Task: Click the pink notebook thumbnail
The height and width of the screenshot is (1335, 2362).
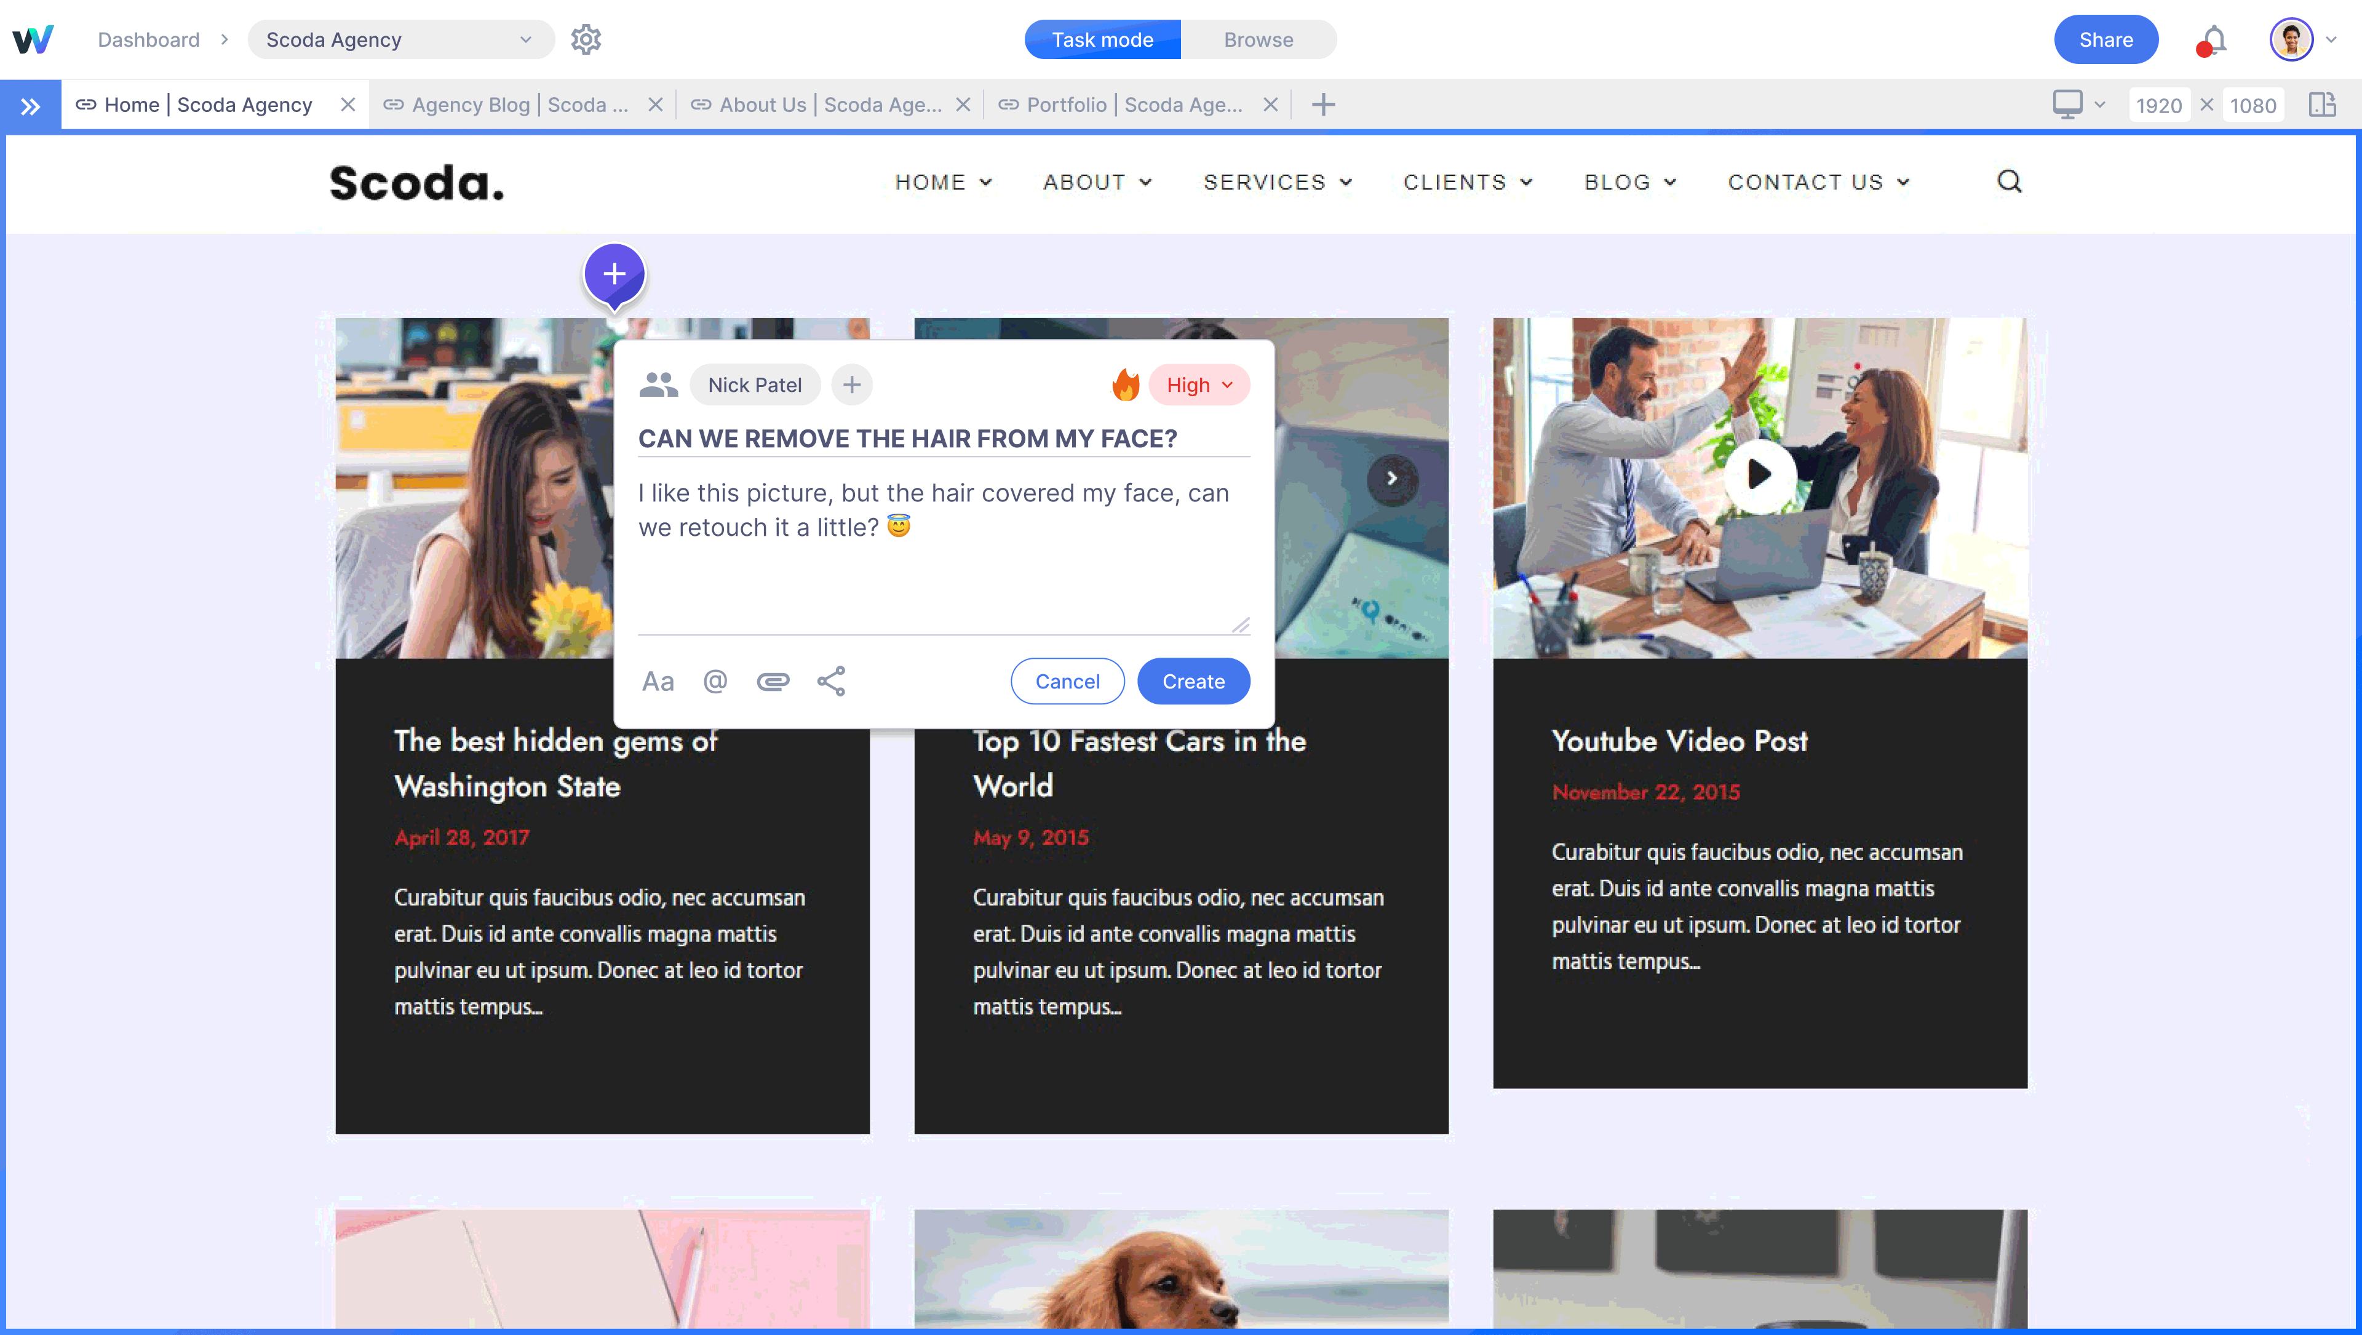Action: pyautogui.click(x=602, y=1269)
